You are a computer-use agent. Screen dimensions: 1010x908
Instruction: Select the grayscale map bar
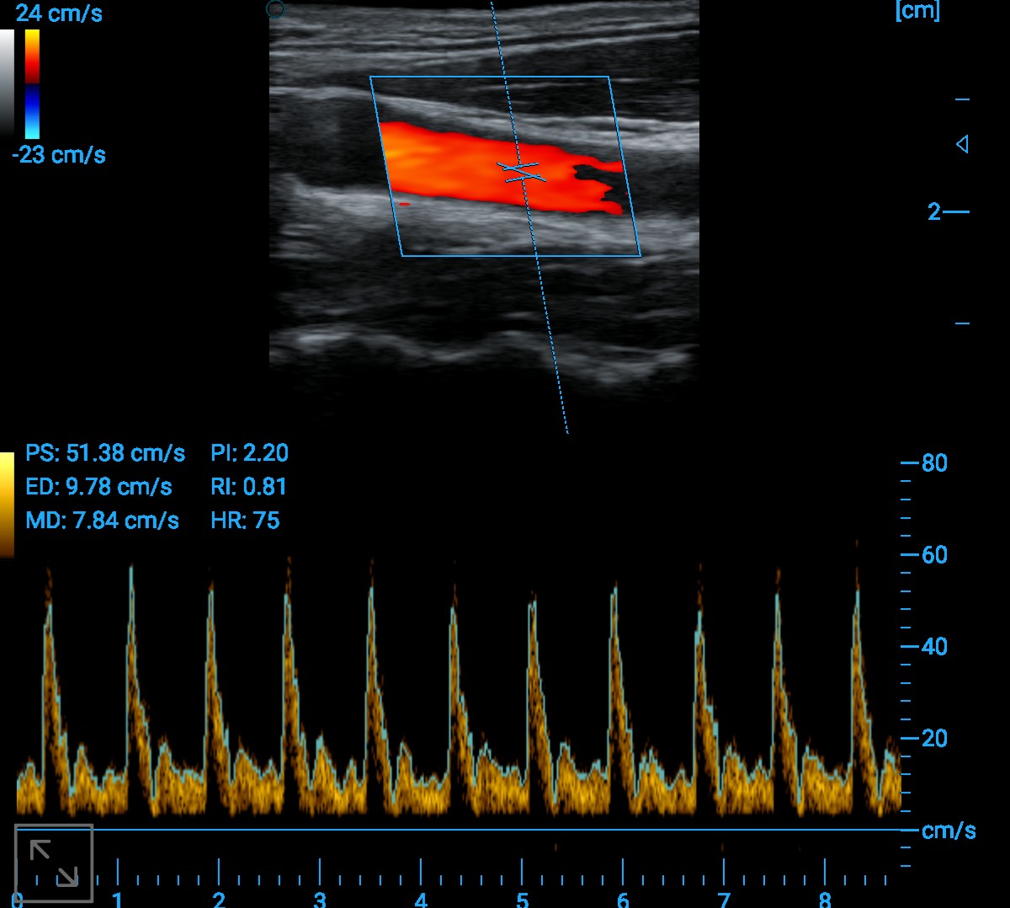point(7,83)
